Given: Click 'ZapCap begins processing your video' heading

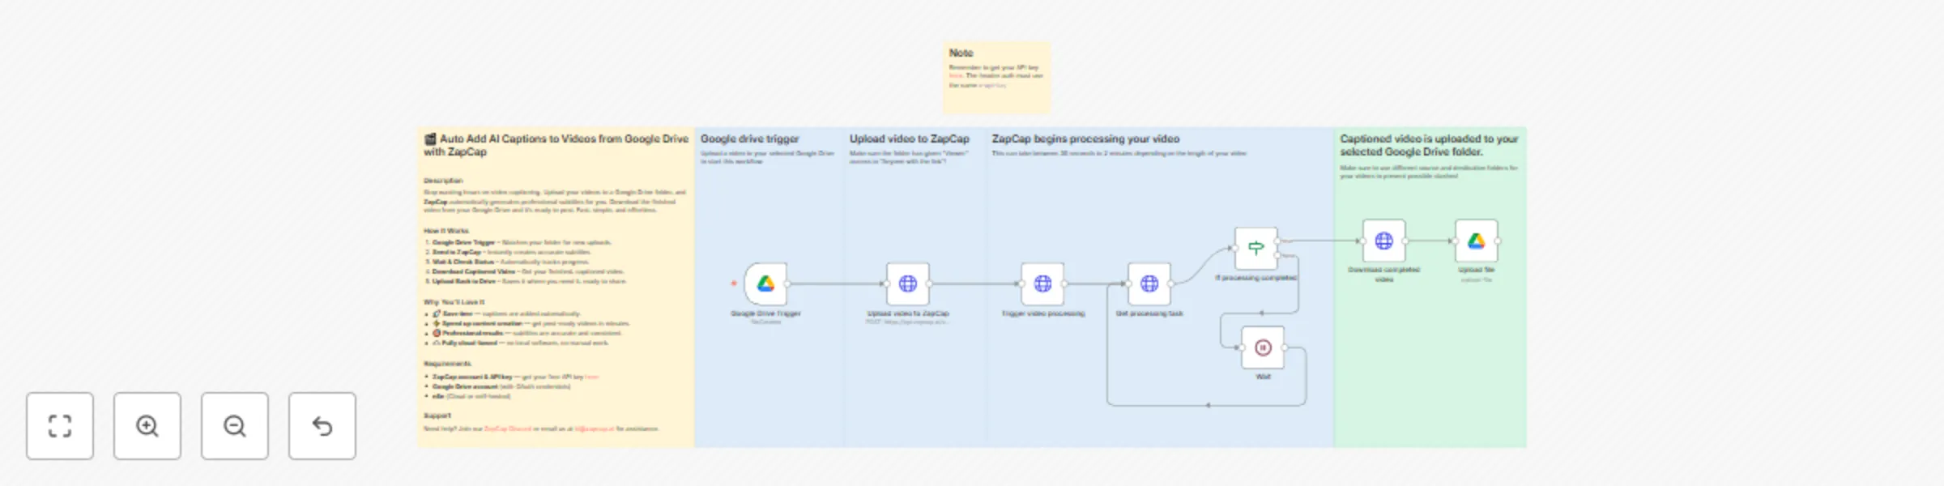Looking at the screenshot, I should pyautogui.click(x=1085, y=139).
